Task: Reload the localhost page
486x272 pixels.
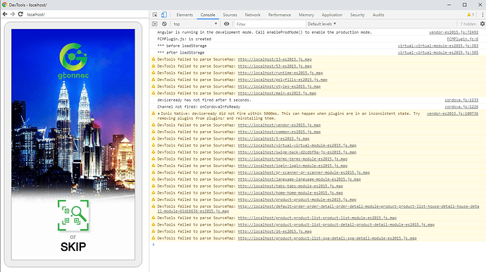Action: [20, 14]
